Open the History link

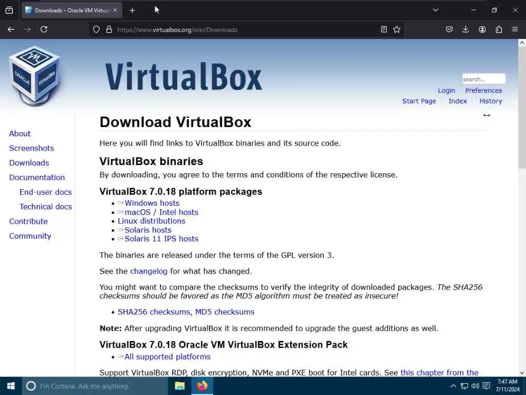(491, 101)
